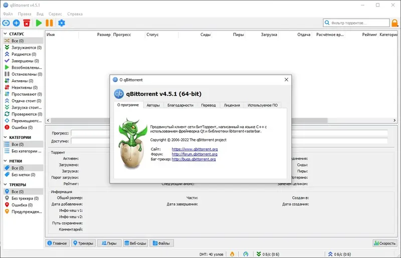The image size is (401, 258).
Task: Click the add torrent file plus icon
Action: [17, 23]
